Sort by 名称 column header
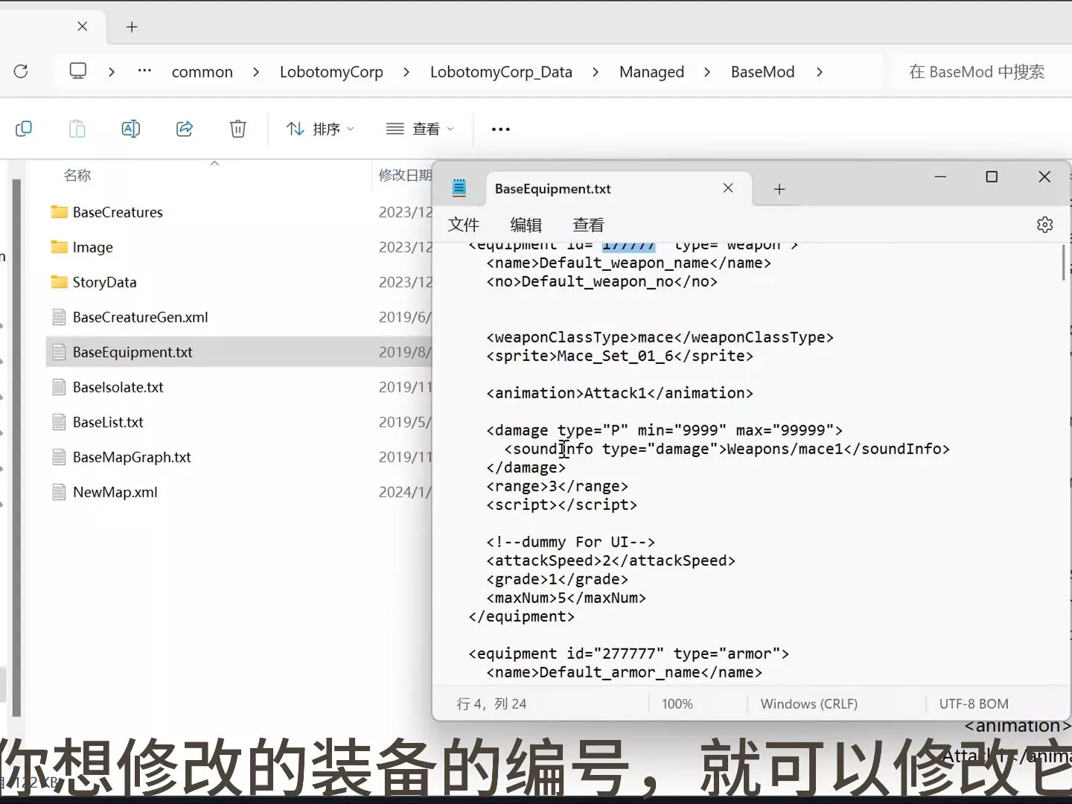The width and height of the screenshot is (1072, 804). 77,176
